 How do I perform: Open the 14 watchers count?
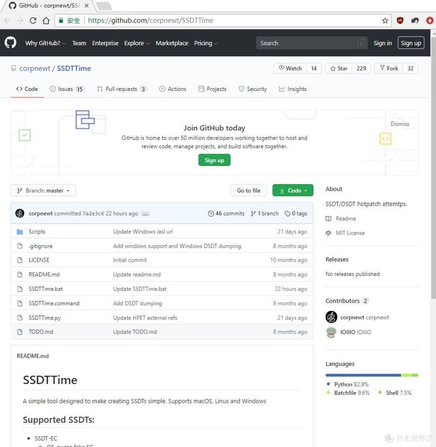314,68
